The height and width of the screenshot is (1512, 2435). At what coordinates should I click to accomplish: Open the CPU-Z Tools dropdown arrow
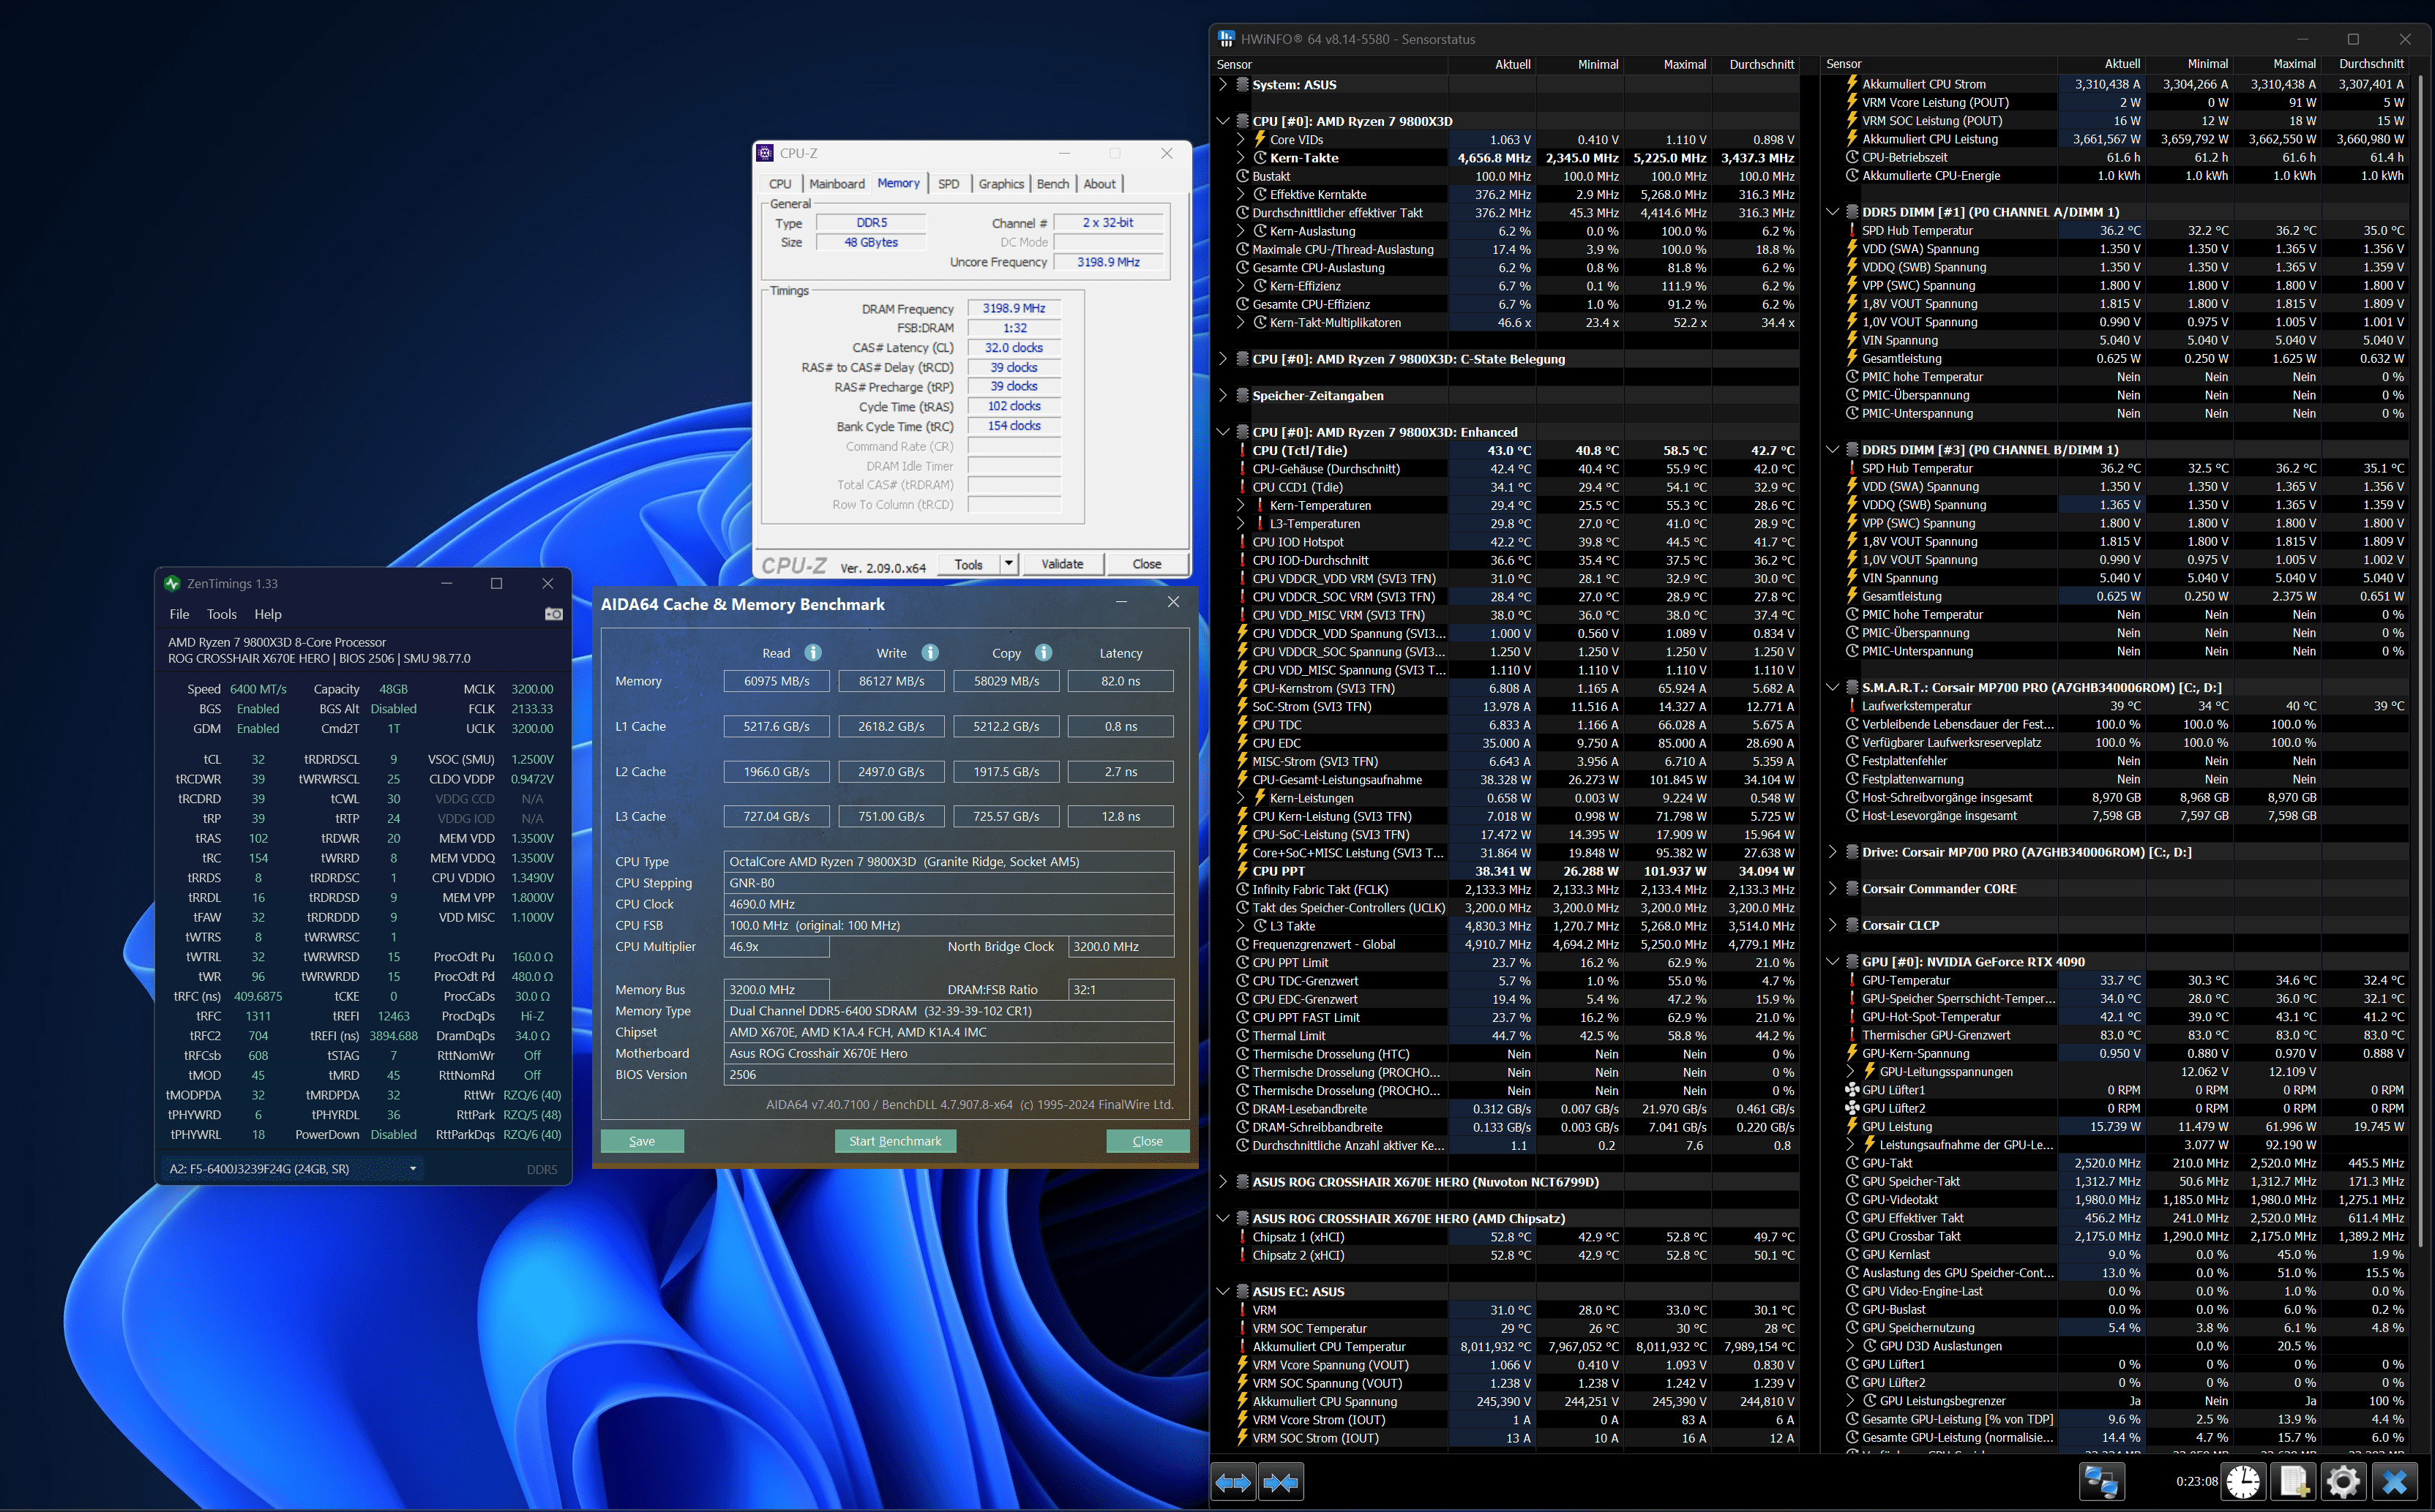tap(1009, 564)
